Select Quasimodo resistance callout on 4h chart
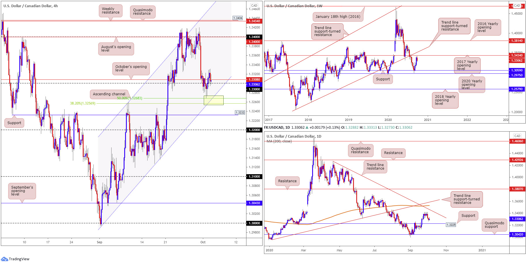Screen dimensions: 526x262 (143, 12)
